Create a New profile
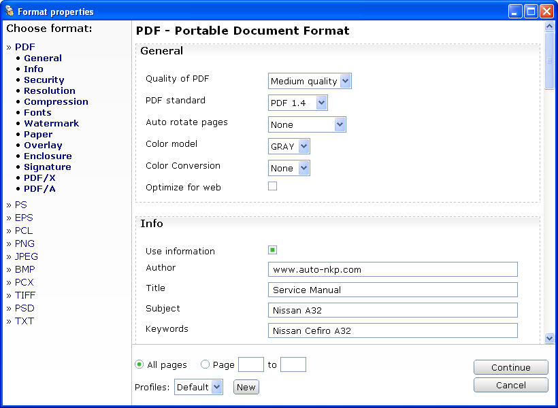Viewport: 558px width, 408px height. [x=246, y=387]
